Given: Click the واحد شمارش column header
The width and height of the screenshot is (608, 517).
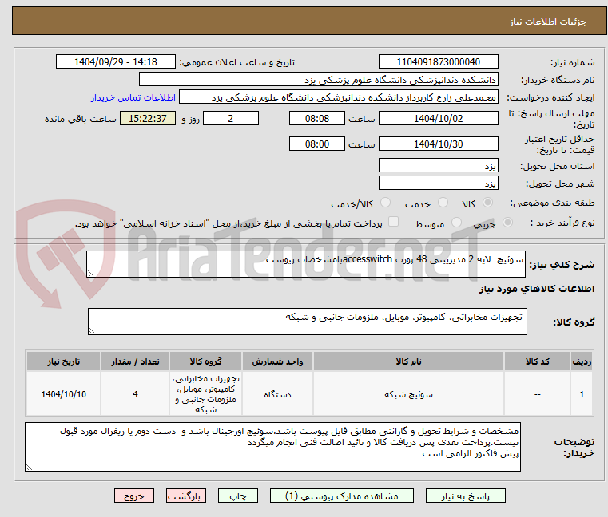Looking at the screenshot, I should click(277, 361).
